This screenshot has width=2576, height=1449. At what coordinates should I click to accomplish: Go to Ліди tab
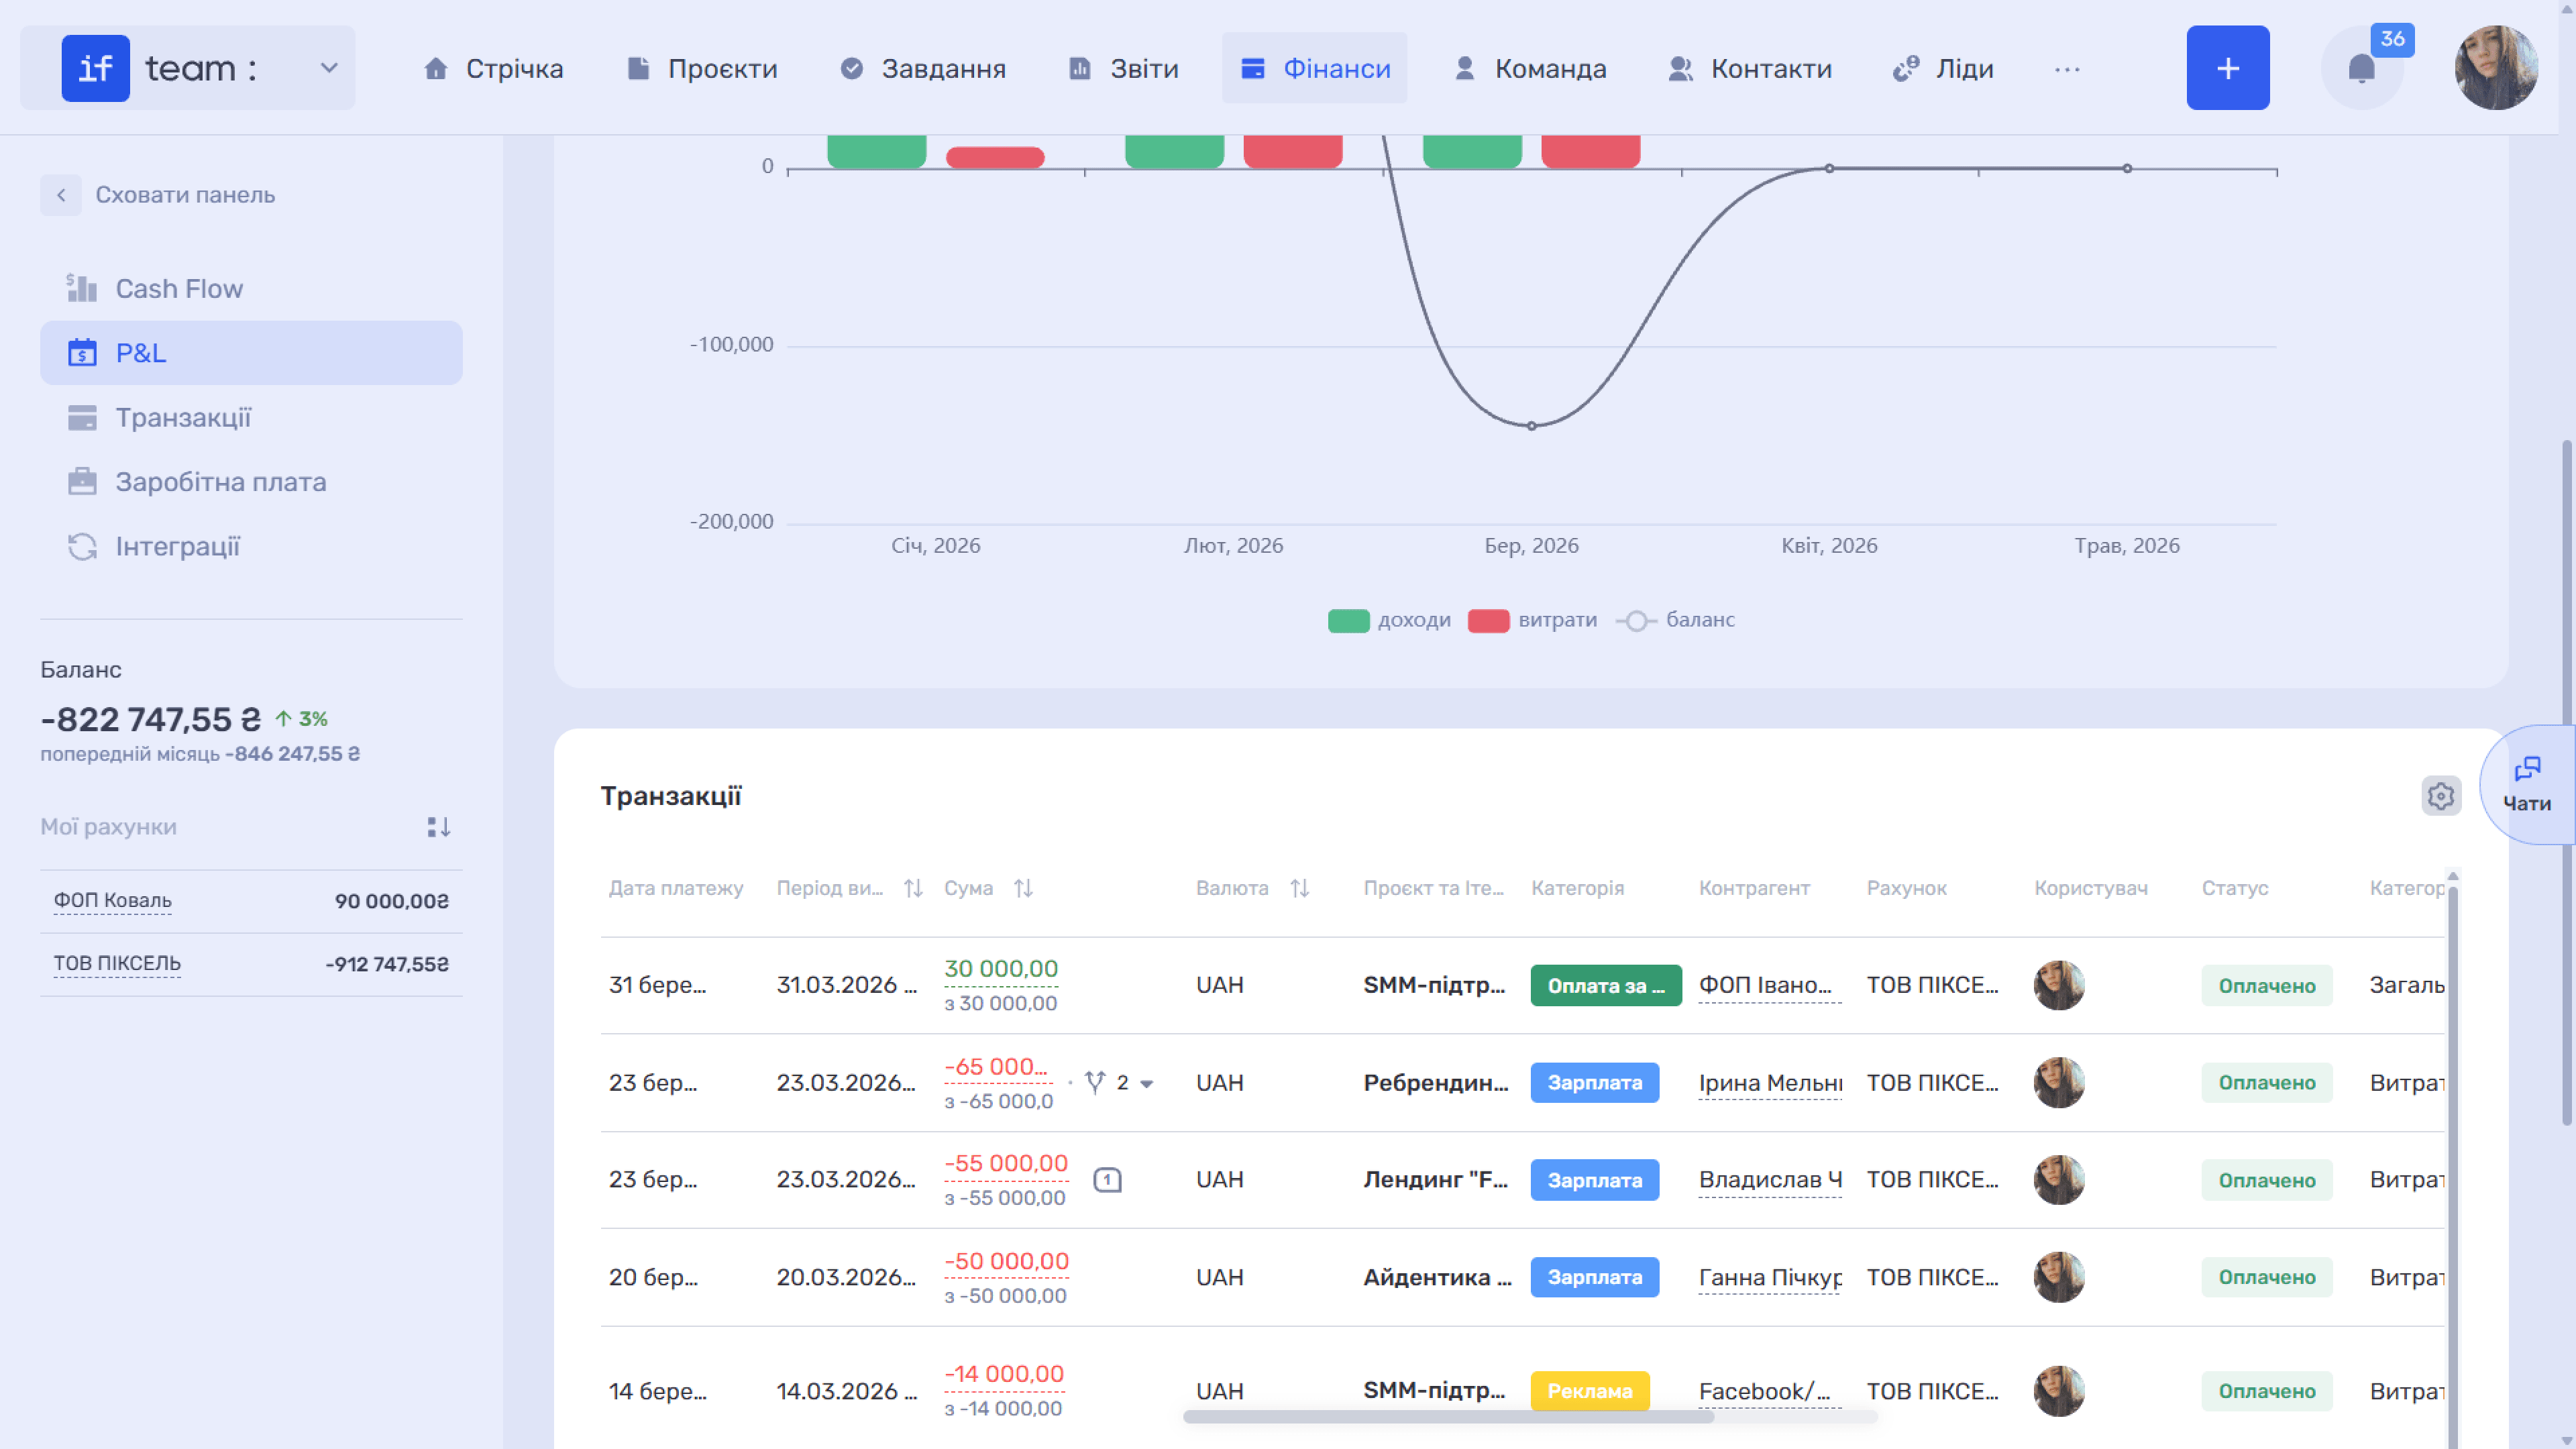1942,68
